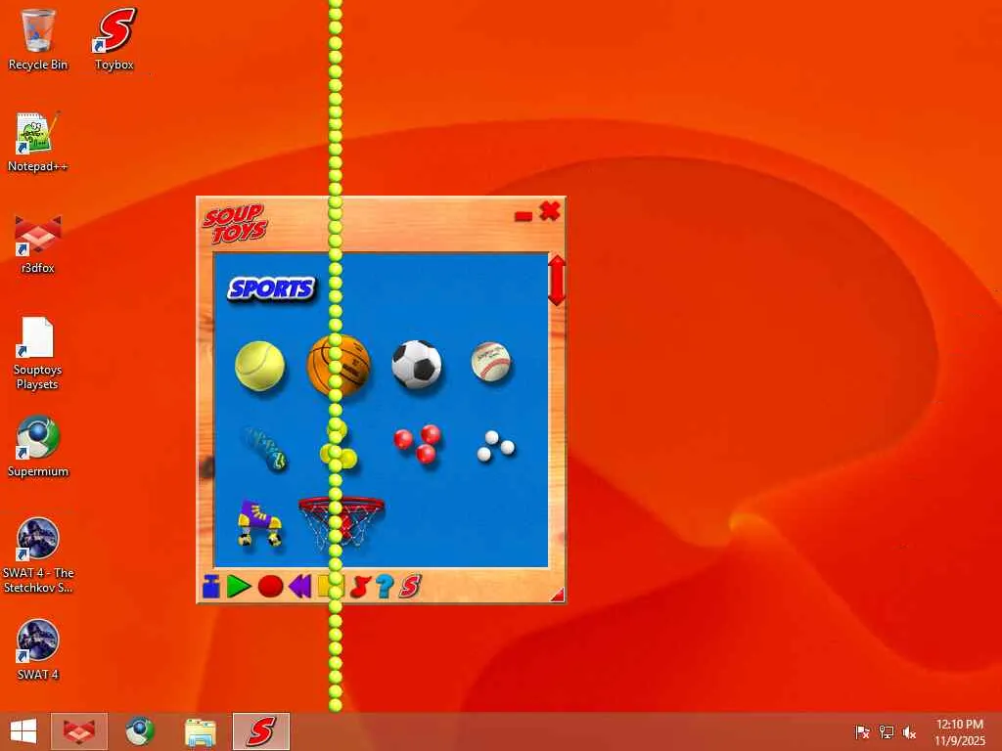This screenshot has height=751, width=1002.
Task: Close the Soup Toys toybox window
Action: [x=550, y=211]
